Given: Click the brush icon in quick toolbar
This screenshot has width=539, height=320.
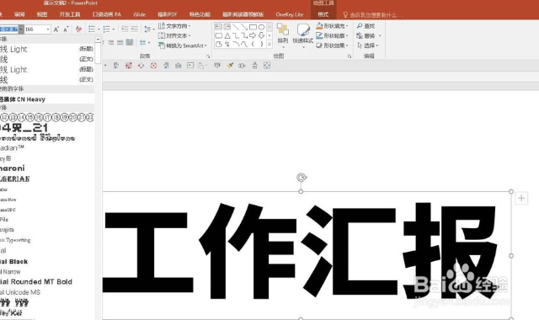Looking at the screenshot, I should tap(230, 66).
